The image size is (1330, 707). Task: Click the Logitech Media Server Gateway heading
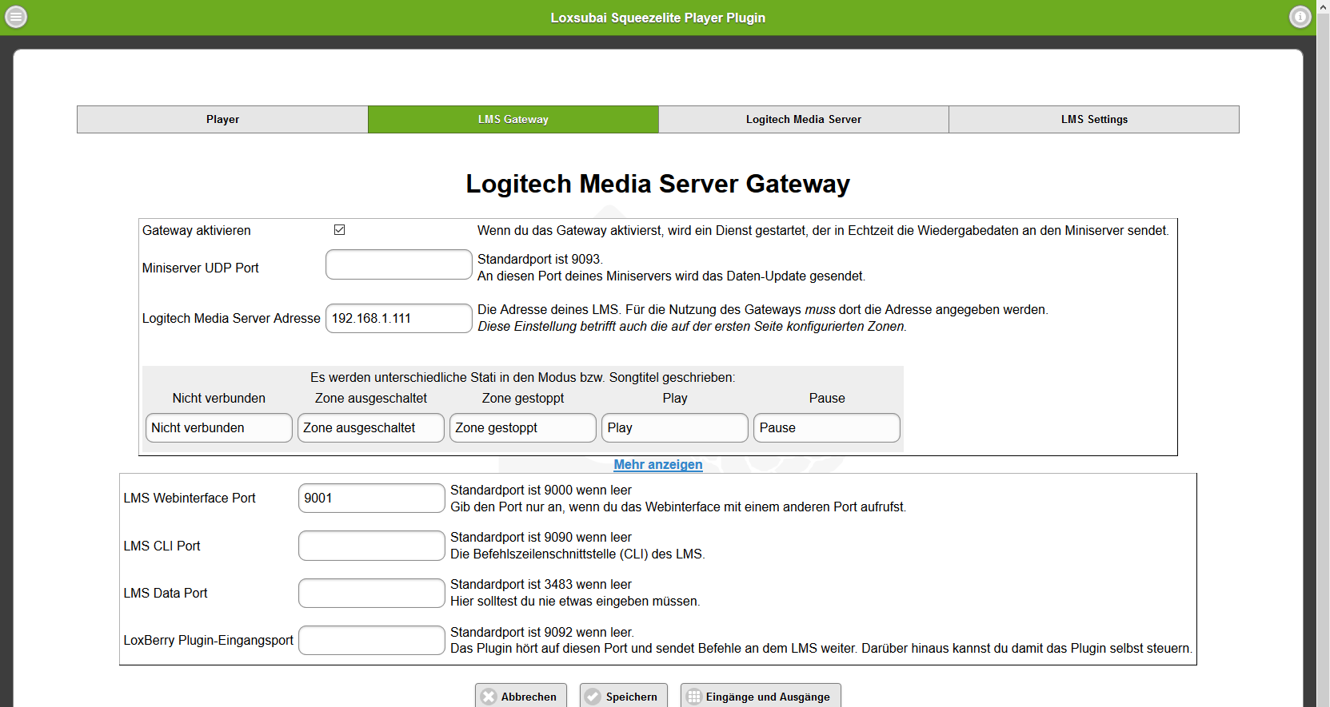[658, 184]
